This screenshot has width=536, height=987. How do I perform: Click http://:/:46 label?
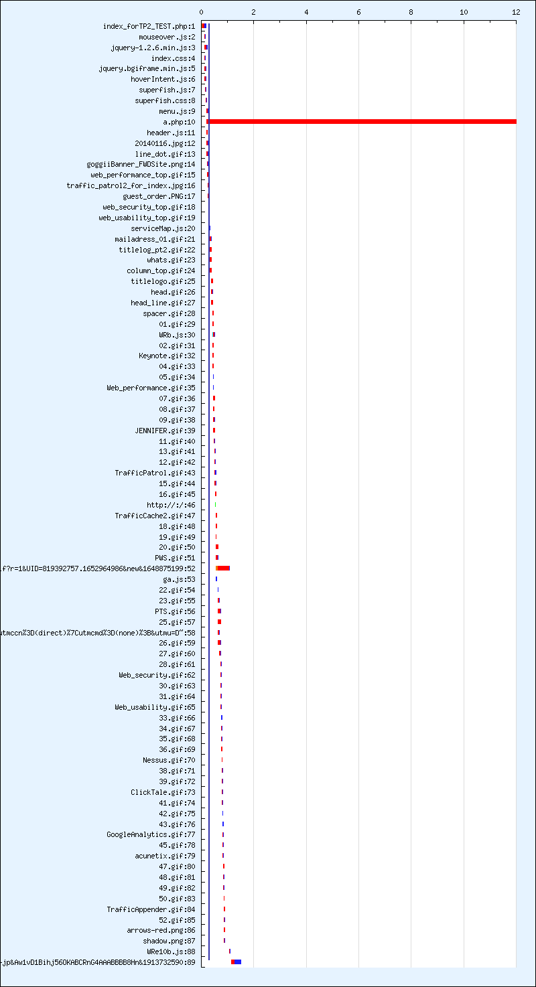tap(172, 505)
